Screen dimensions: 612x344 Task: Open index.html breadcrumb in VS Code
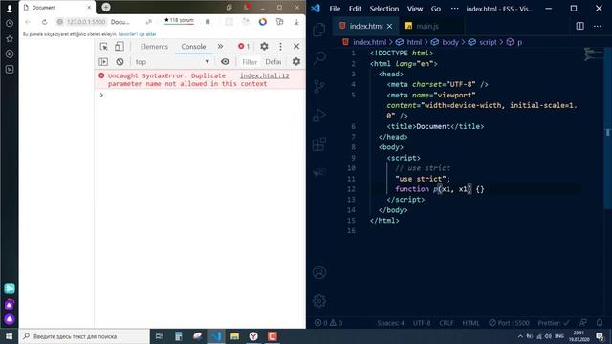click(369, 42)
